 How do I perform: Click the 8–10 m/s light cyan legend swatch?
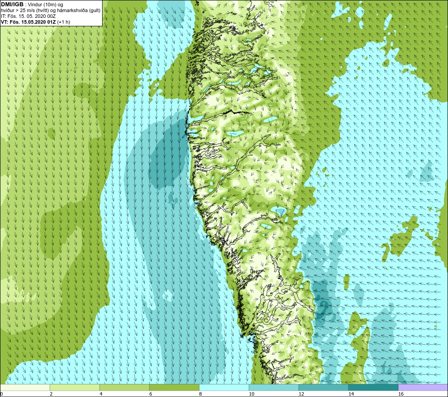(224, 387)
